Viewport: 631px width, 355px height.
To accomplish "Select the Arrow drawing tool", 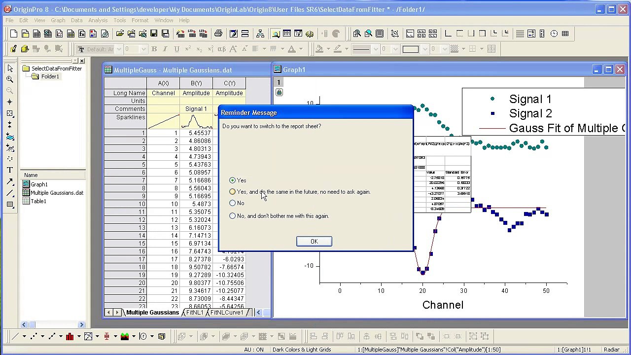I will pos(10,181).
